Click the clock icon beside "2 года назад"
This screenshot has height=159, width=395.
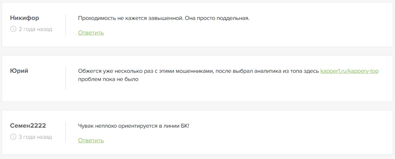[x=13, y=29]
